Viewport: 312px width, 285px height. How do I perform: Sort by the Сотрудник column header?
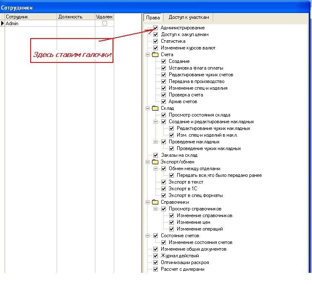coord(31,17)
